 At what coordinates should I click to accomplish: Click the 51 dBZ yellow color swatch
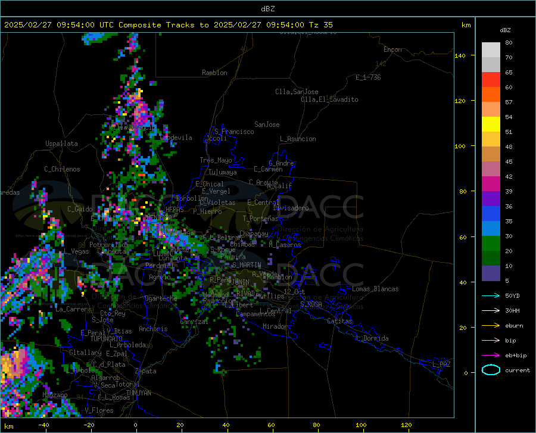[x=491, y=124]
